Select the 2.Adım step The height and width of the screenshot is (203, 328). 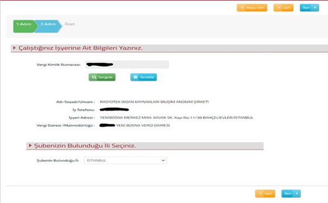48,26
